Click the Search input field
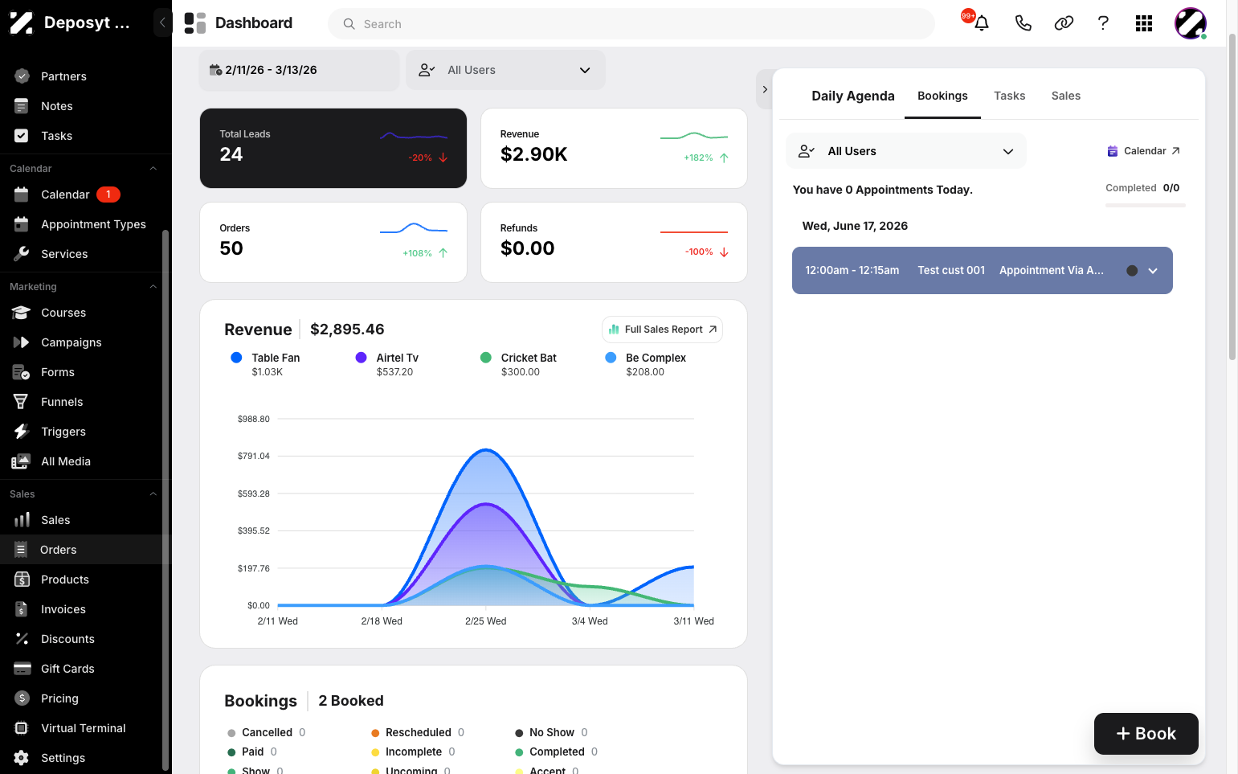 pyautogui.click(x=631, y=24)
